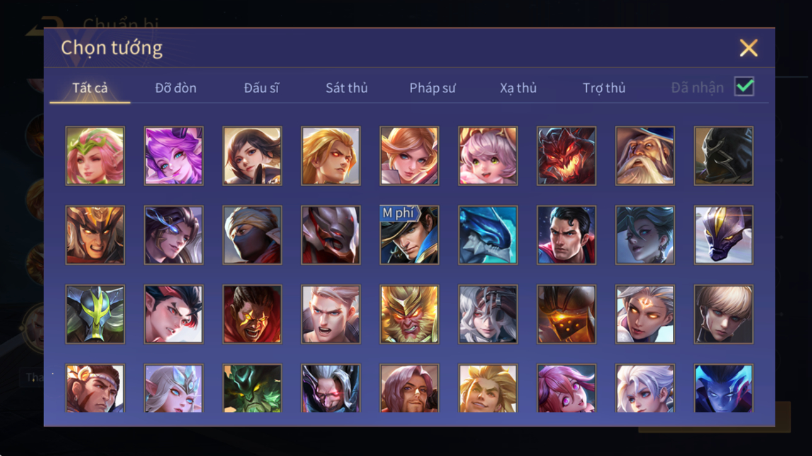Show the "Xạ thủ" heroes

click(x=518, y=88)
